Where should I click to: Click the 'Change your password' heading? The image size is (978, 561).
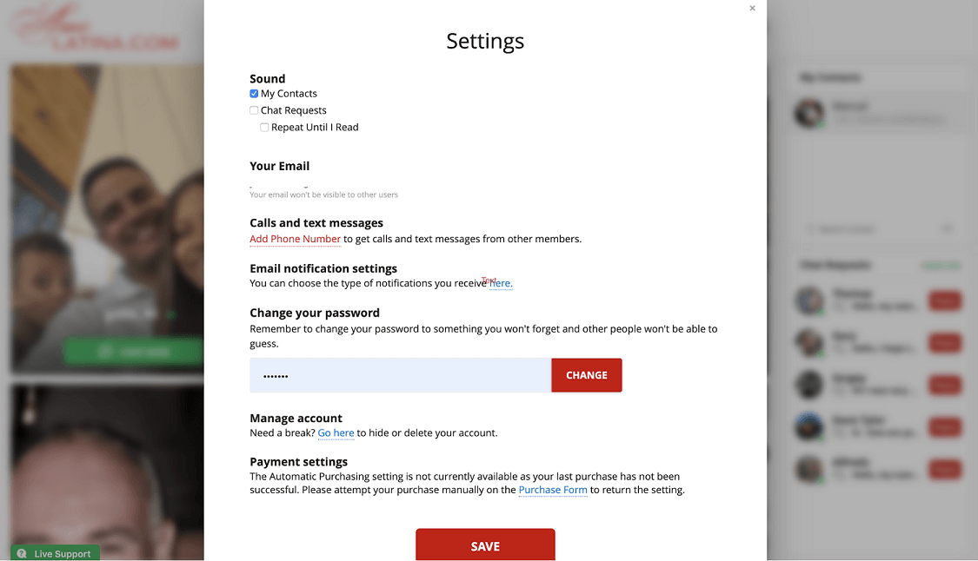tap(315, 313)
